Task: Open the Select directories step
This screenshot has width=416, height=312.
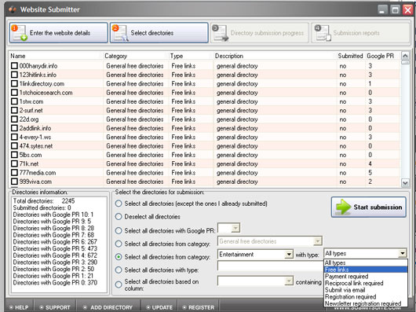Action: coord(159,33)
